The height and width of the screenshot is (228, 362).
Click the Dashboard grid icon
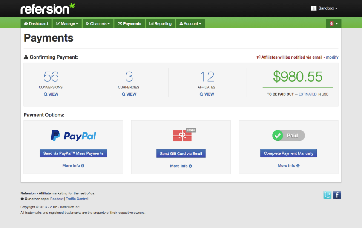pos(26,23)
